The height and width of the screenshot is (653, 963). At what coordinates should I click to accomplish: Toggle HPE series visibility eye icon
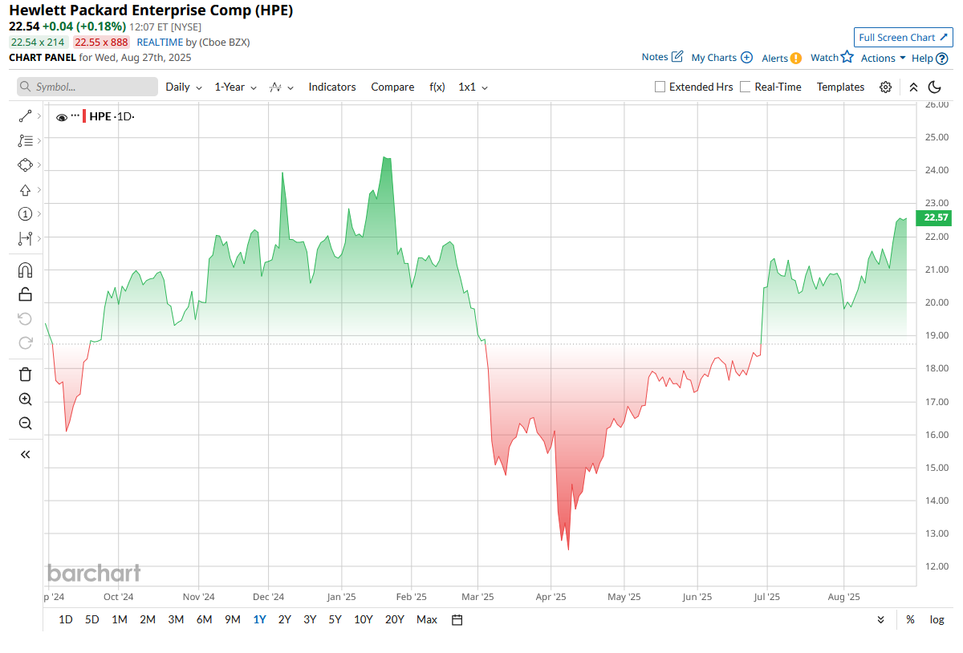point(62,117)
